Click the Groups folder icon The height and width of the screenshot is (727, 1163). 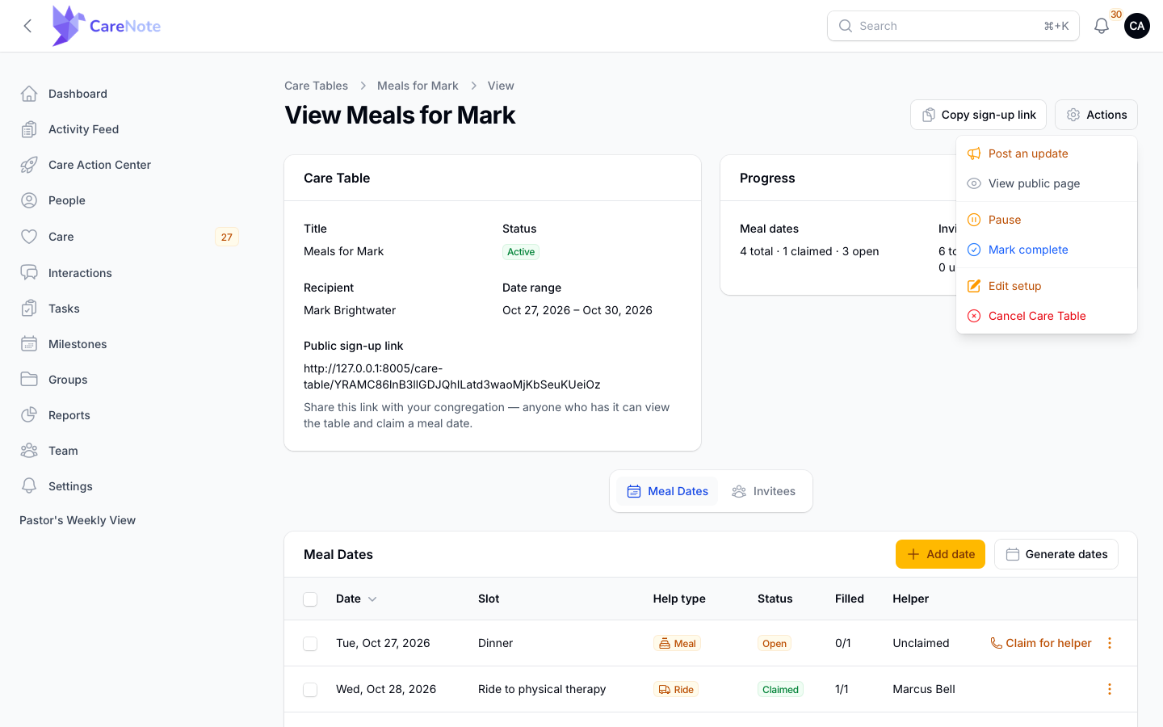(29, 380)
